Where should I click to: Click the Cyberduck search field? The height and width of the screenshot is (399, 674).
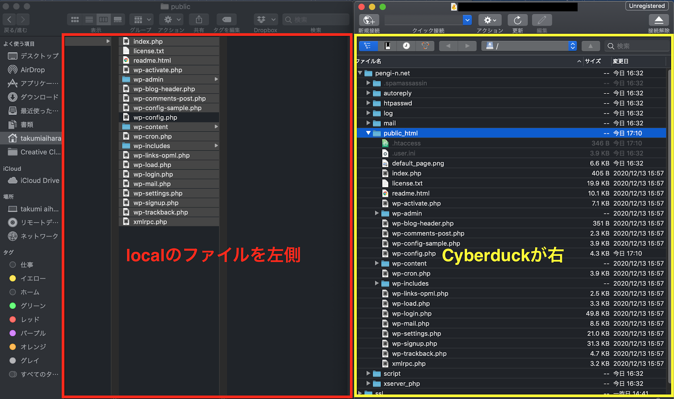637,46
